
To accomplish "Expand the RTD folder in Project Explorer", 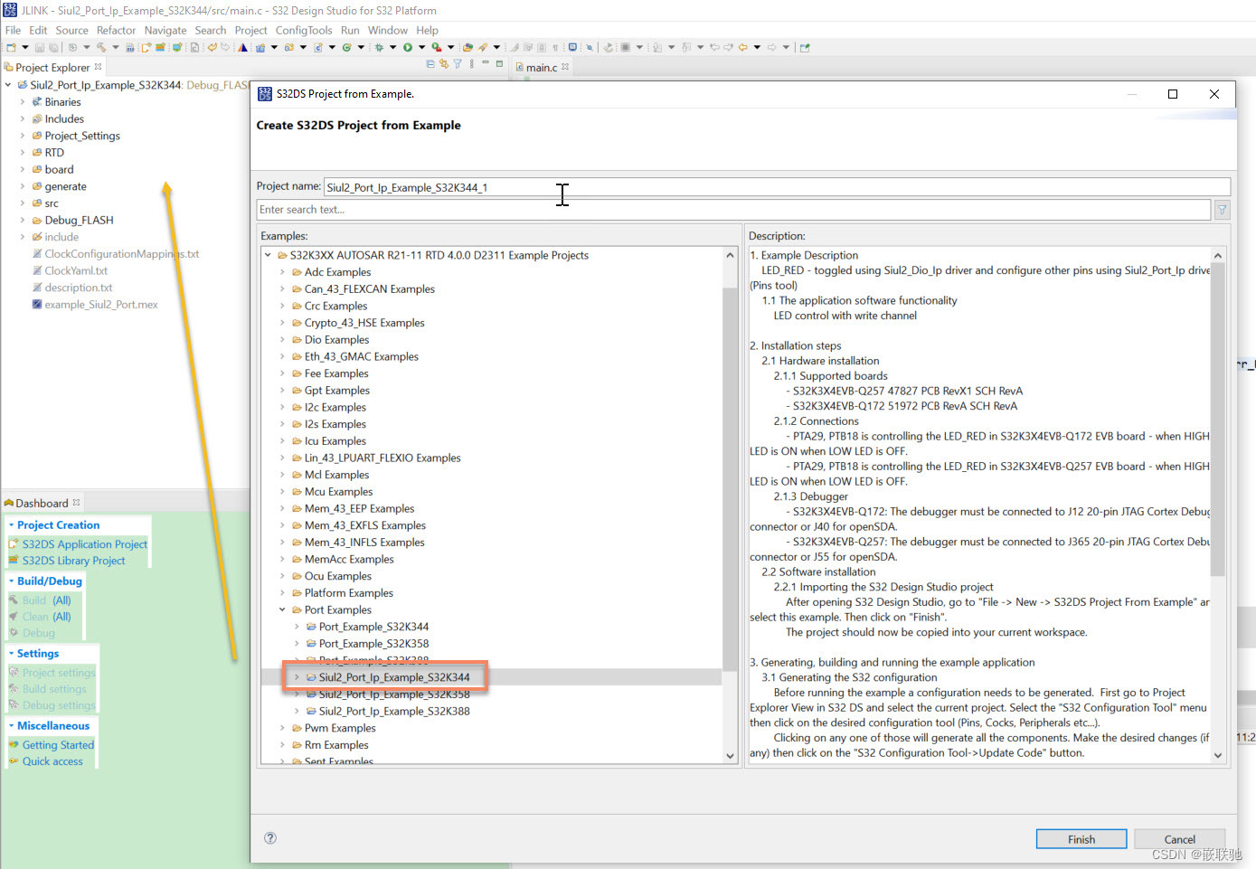I will coord(23,153).
